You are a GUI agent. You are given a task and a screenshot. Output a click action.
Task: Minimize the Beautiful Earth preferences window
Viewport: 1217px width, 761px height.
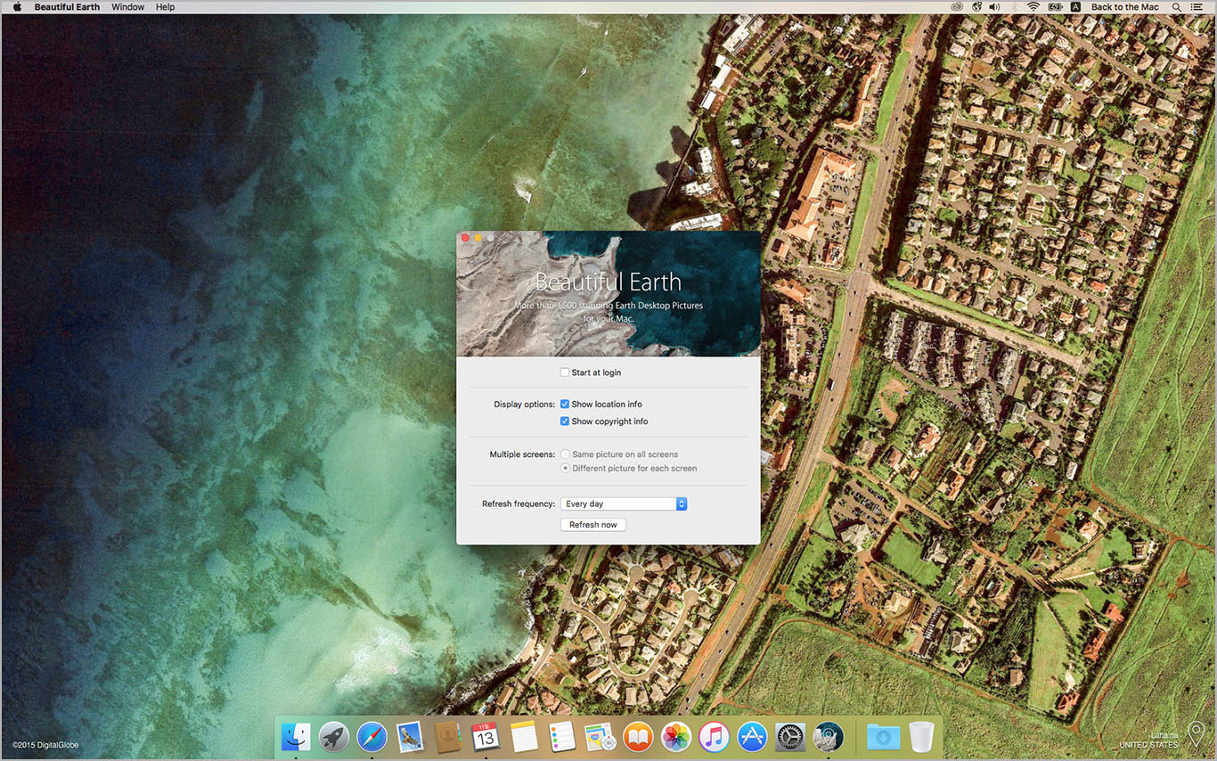tap(478, 238)
